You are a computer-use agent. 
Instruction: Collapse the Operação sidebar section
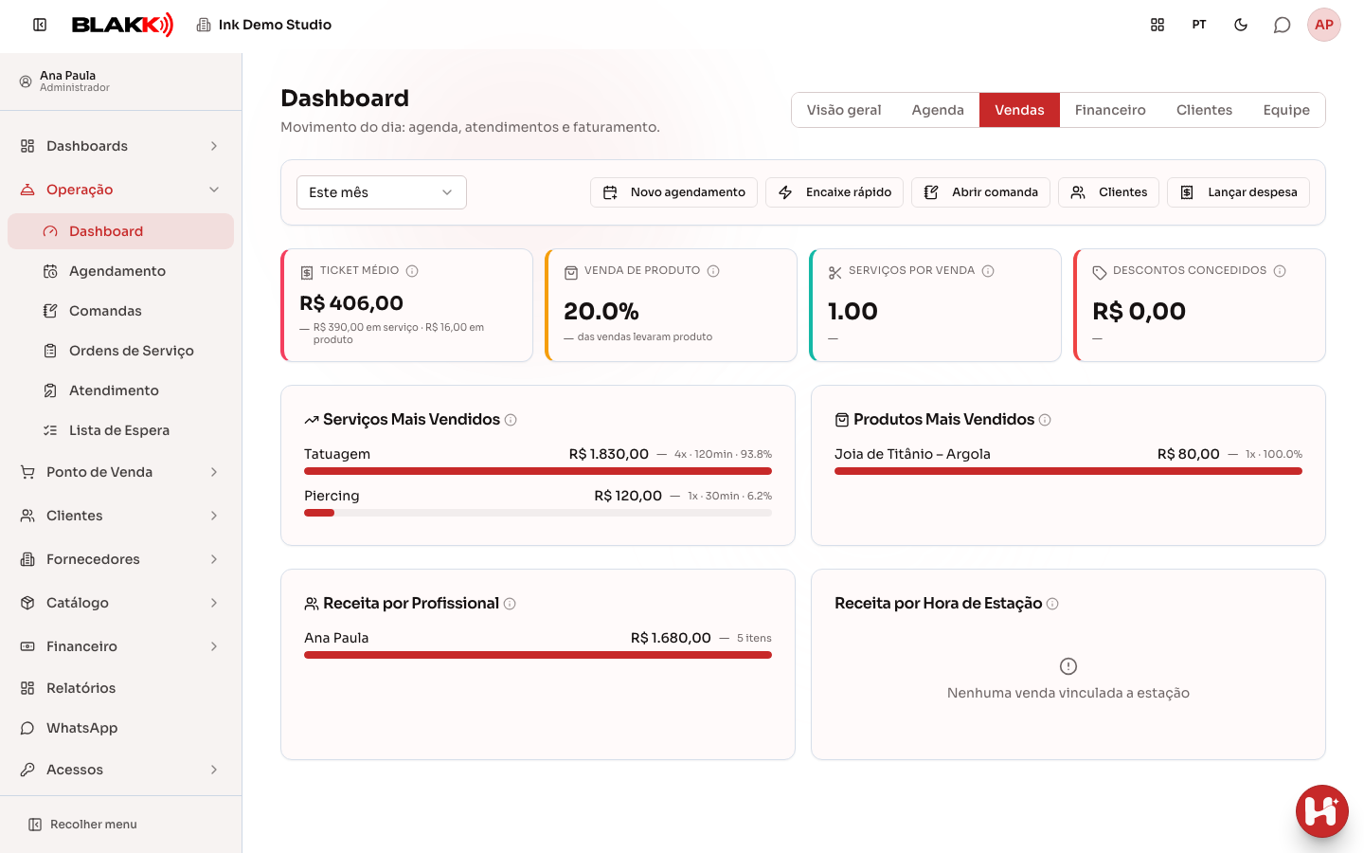[121, 190]
